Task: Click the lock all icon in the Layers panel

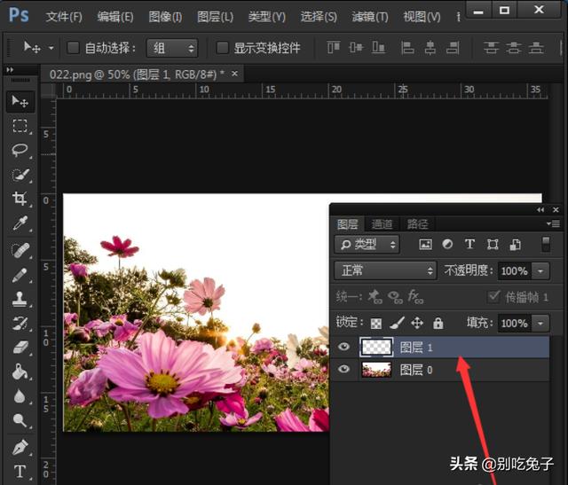Action: (438, 324)
